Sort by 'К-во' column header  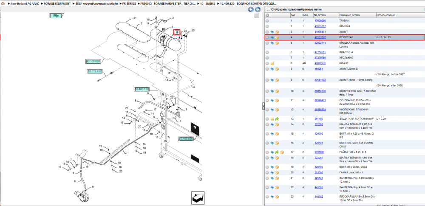click(x=308, y=15)
